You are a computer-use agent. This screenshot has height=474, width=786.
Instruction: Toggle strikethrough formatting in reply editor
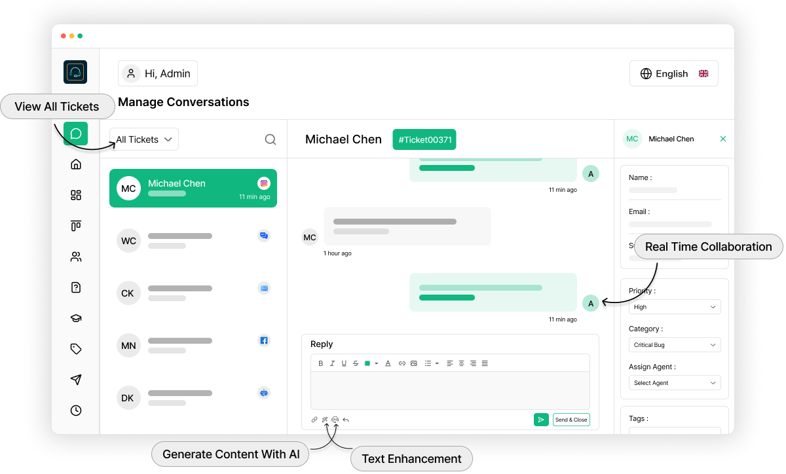pyautogui.click(x=356, y=363)
